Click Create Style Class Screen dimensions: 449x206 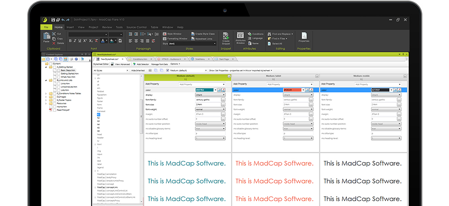click(203, 34)
